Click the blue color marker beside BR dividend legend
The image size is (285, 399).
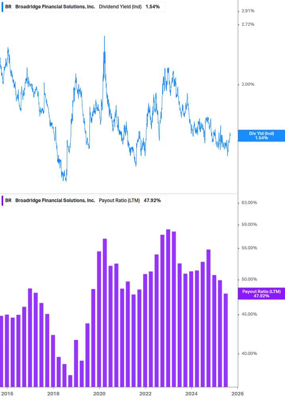click(2, 7)
